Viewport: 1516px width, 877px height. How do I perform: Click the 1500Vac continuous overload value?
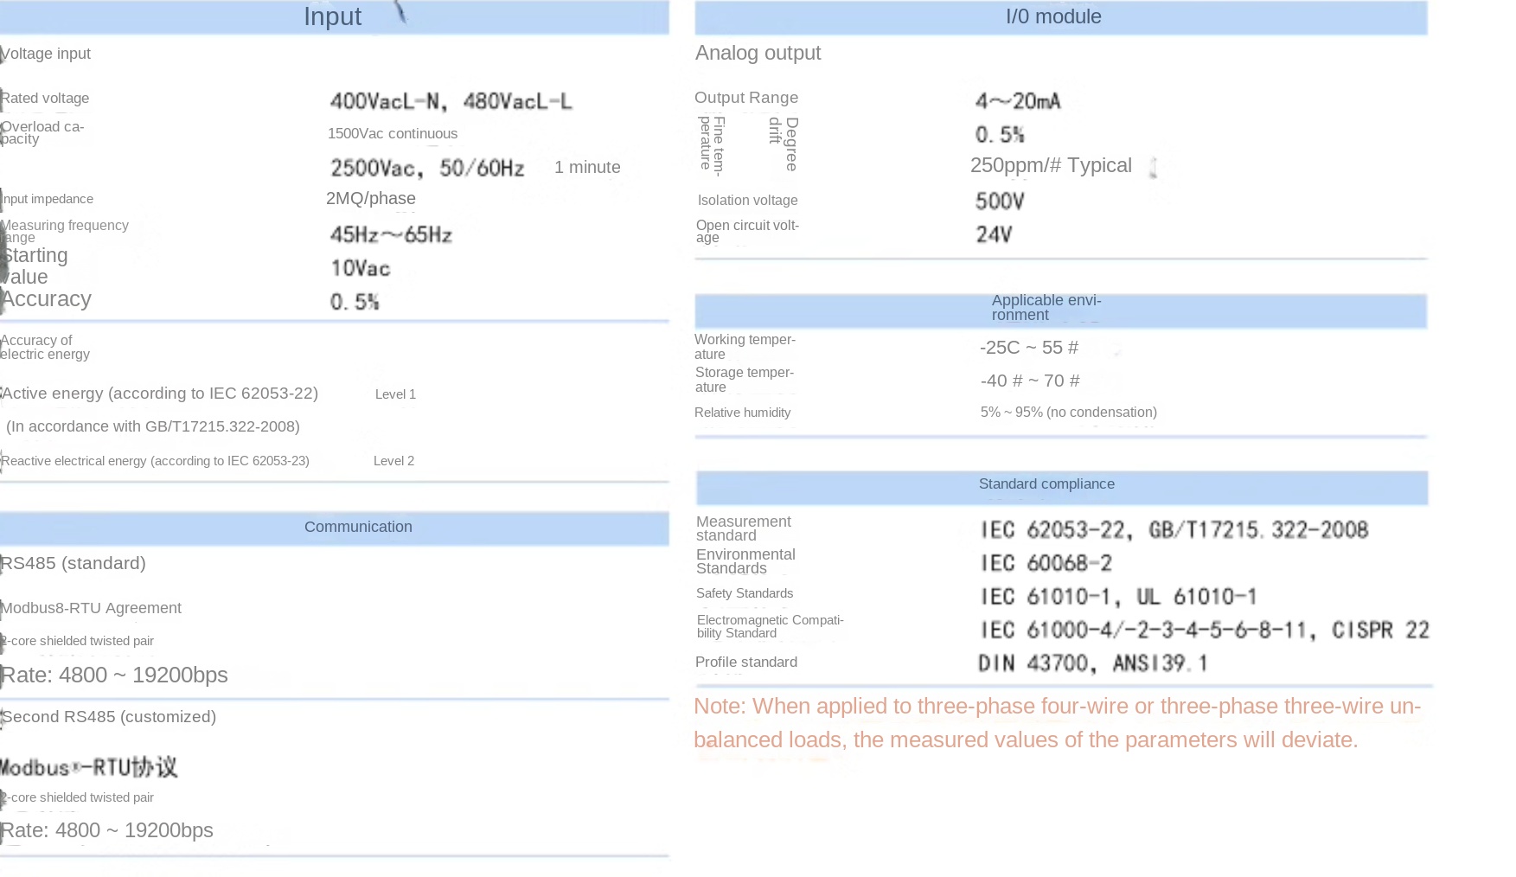click(393, 134)
